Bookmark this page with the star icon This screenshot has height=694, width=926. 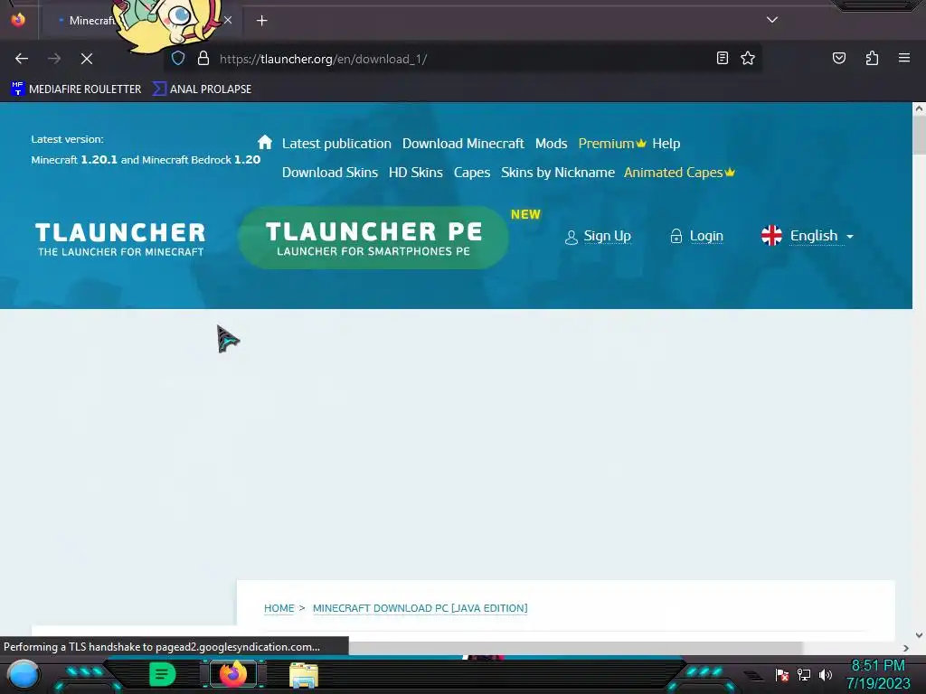[x=748, y=58]
